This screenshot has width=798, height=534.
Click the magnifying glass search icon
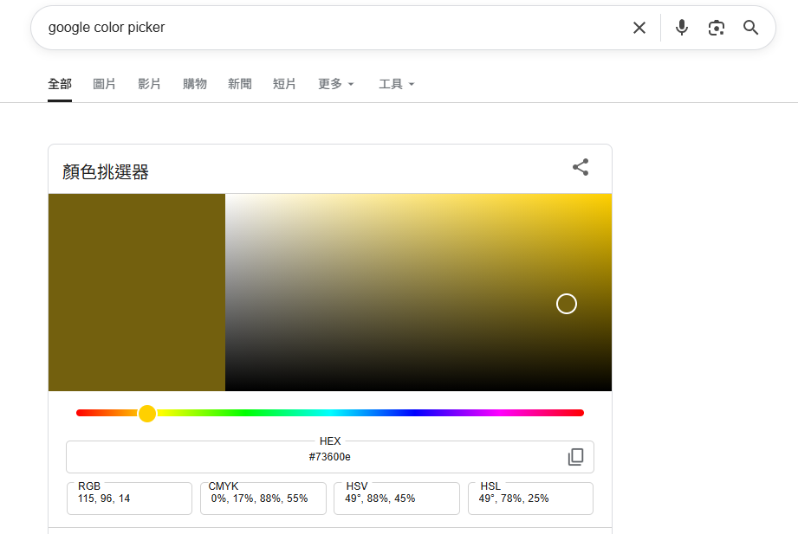750,28
